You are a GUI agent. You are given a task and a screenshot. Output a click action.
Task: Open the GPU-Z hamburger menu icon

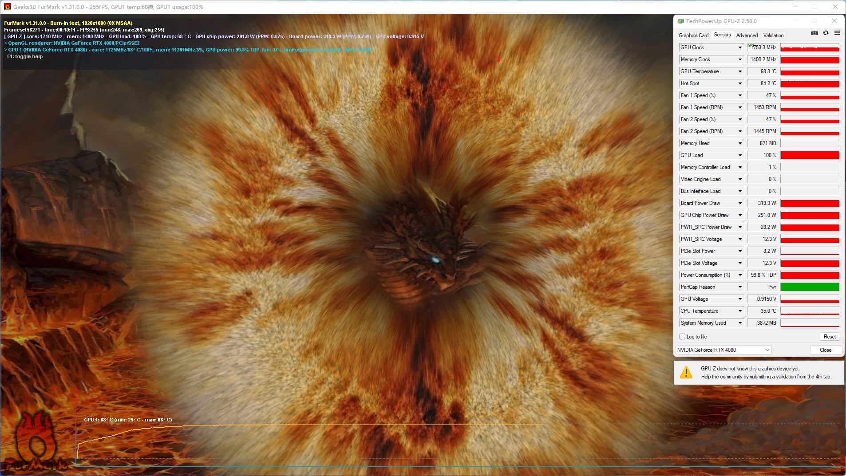[x=837, y=33]
